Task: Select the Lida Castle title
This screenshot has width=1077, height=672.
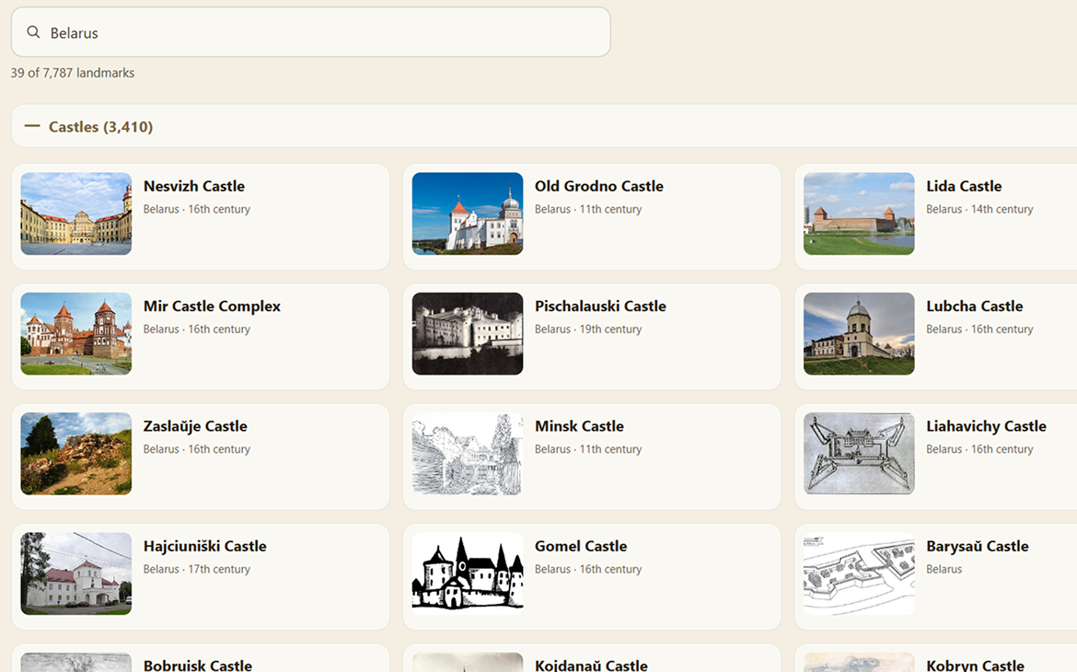Action: (964, 186)
